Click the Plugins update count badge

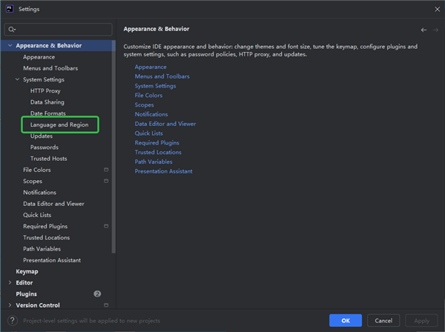[x=97, y=294]
